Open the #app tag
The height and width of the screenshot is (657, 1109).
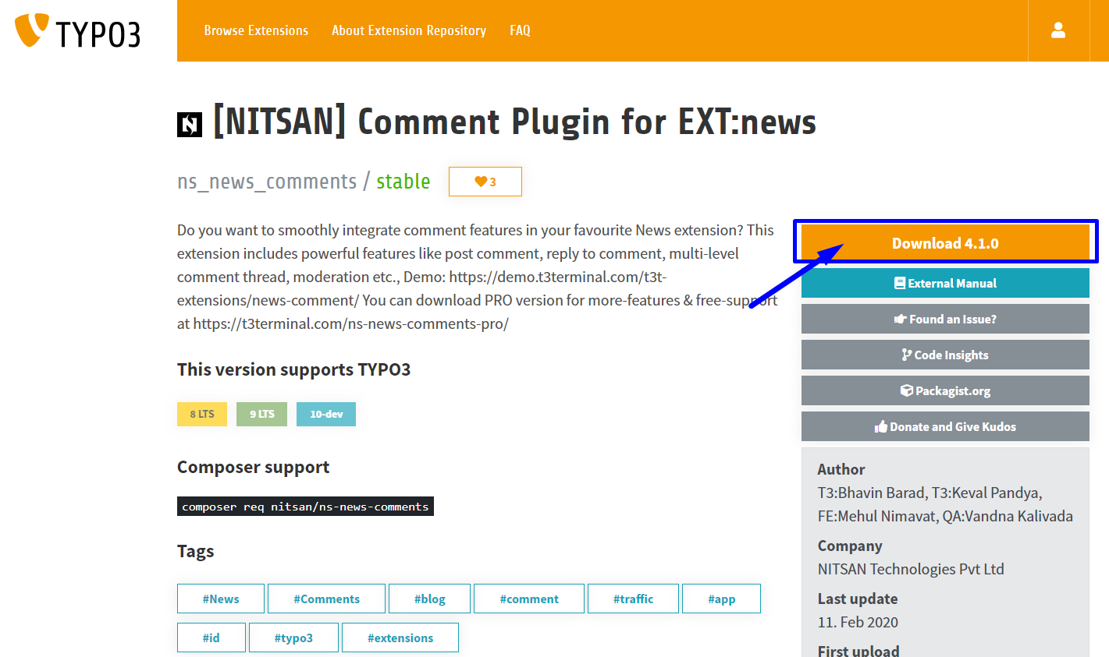[x=721, y=599]
